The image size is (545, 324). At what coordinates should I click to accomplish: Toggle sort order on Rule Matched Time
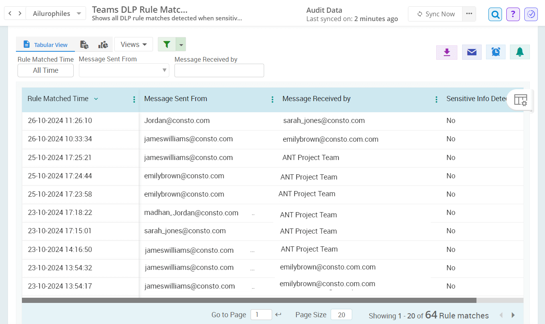(96, 98)
